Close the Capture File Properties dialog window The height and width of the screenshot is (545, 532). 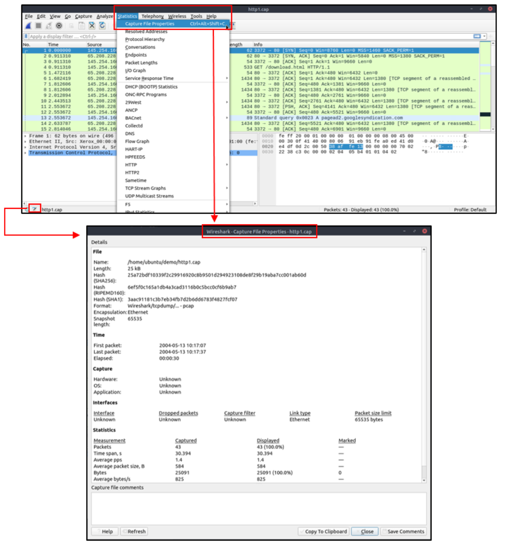click(424, 231)
